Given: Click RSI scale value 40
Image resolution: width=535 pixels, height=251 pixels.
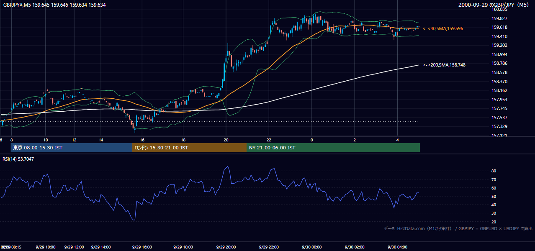Looking at the screenshot, I should pyautogui.click(x=494, y=205).
